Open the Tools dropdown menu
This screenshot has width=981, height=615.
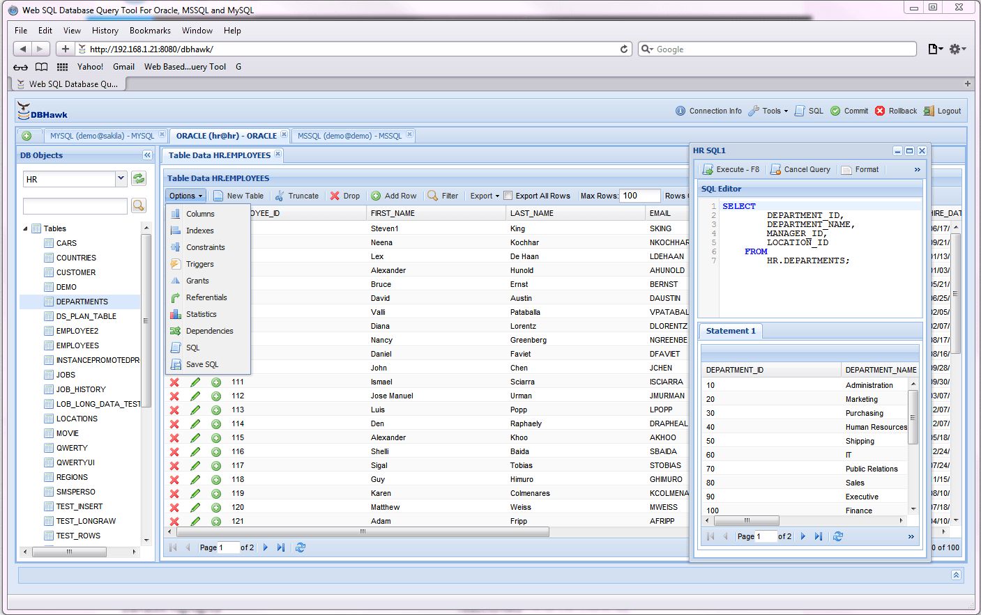point(767,110)
